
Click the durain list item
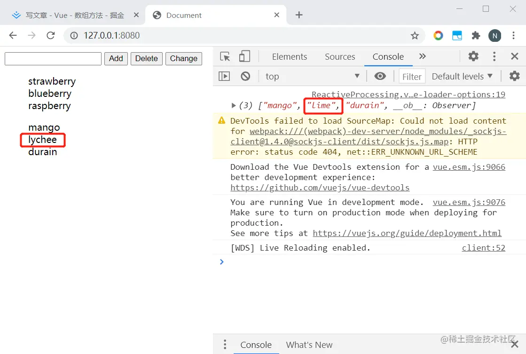click(x=43, y=152)
